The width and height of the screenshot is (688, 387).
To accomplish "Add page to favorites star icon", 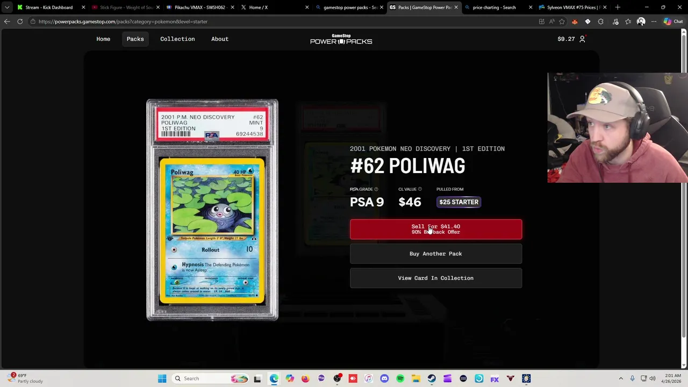I will tap(562, 21).
